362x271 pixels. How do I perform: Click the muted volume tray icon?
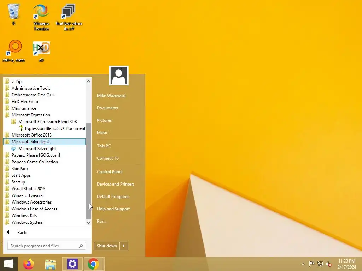tap(329, 264)
